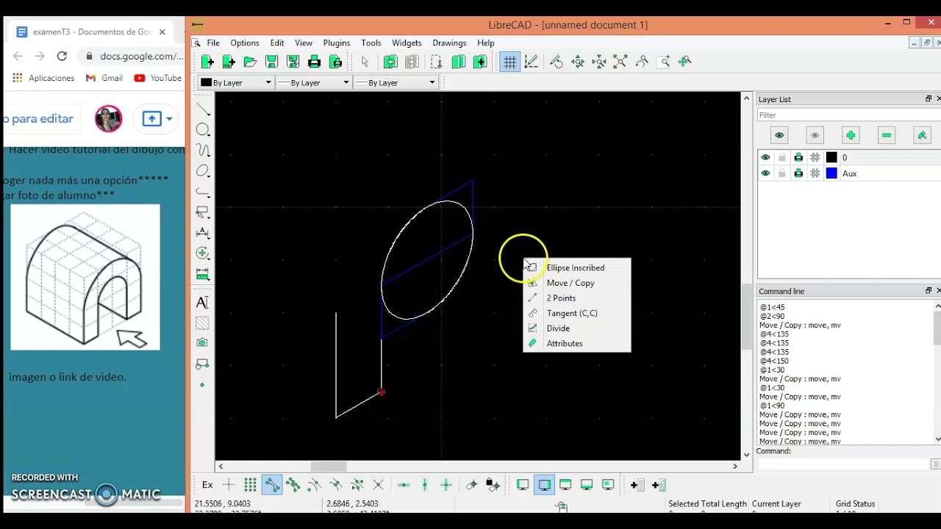Viewport: 941px width, 529px height.
Task: Open Aplicaciones in the browser bookmarks bar
Action: (43, 78)
